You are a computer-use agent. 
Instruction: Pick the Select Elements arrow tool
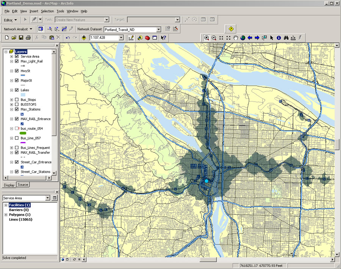272,38
